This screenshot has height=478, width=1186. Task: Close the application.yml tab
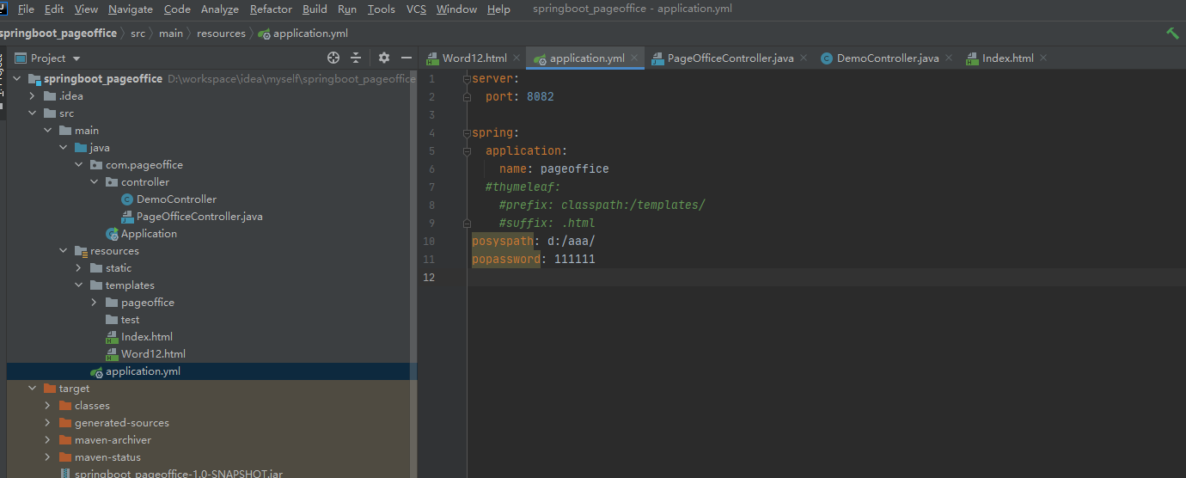tap(634, 58)
